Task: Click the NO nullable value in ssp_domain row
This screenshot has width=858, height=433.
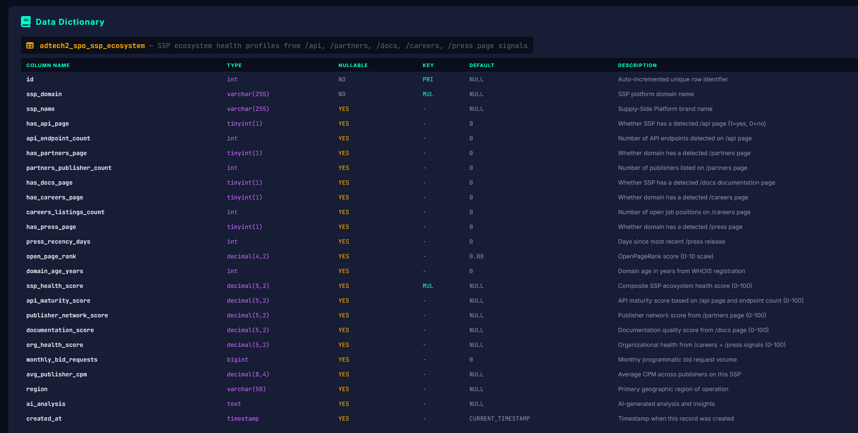Action: 342,94
